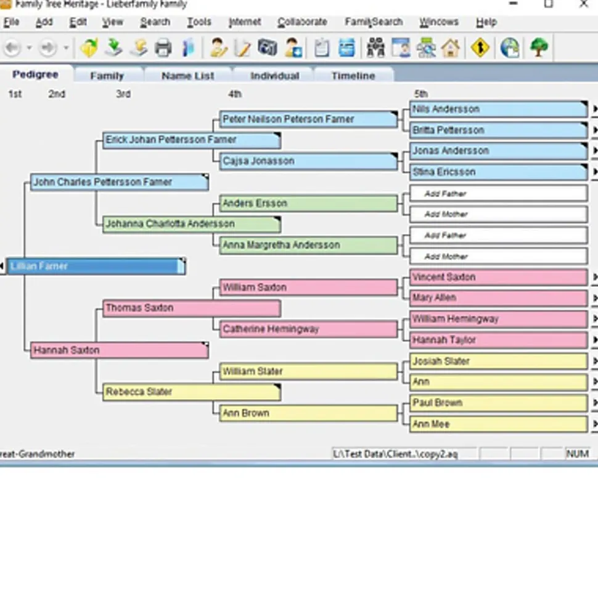Open the forward history dropdown arrow

click(66, 48)
